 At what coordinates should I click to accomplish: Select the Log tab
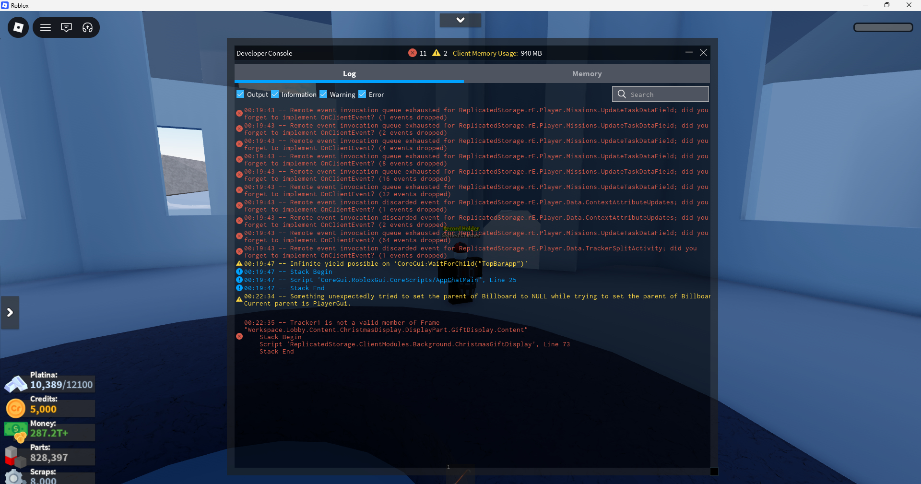(349, 73)
